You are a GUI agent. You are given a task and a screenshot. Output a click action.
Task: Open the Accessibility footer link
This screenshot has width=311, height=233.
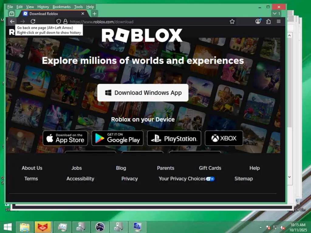80,179
